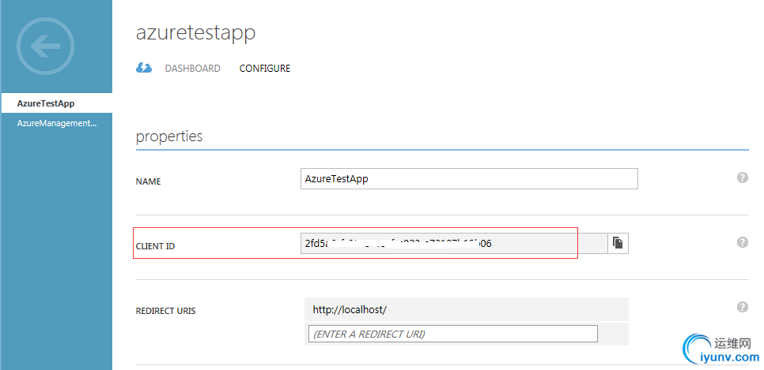Click the CLIENT ID label
Image resolution: width=764 pixels, height=370 pixels.
155,246
